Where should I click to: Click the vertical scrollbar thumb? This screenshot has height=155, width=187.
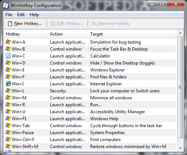(180, 87)
